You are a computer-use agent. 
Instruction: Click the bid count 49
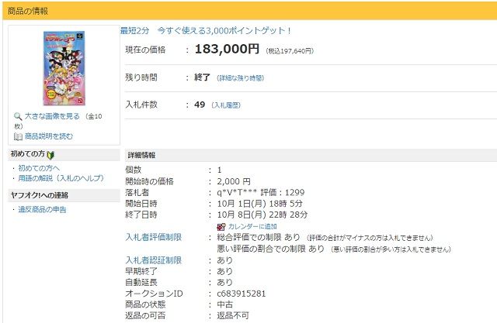[x=200, y=105]
